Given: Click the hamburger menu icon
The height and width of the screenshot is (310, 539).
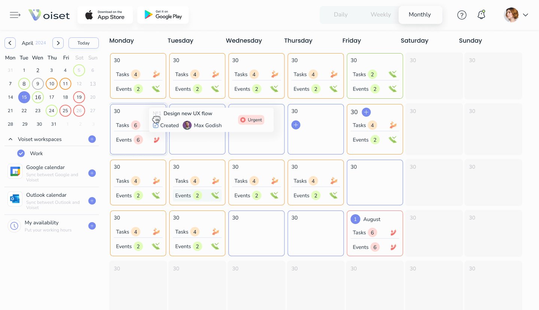Looking at the screenshot, I should pyautogui.click(x=15, y=15).
